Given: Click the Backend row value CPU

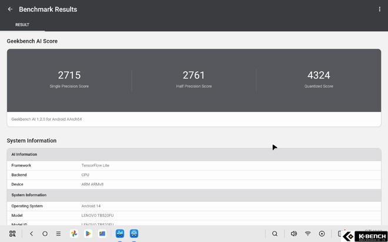Looking at the screenshot, I should (85, 175).
